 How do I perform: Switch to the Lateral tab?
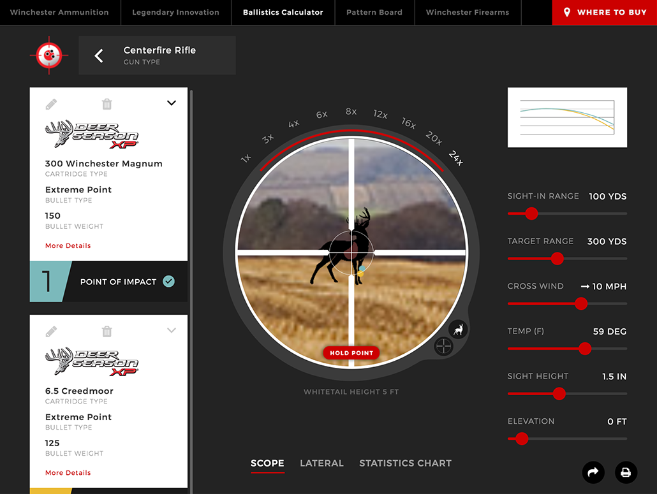click(321, 463)
